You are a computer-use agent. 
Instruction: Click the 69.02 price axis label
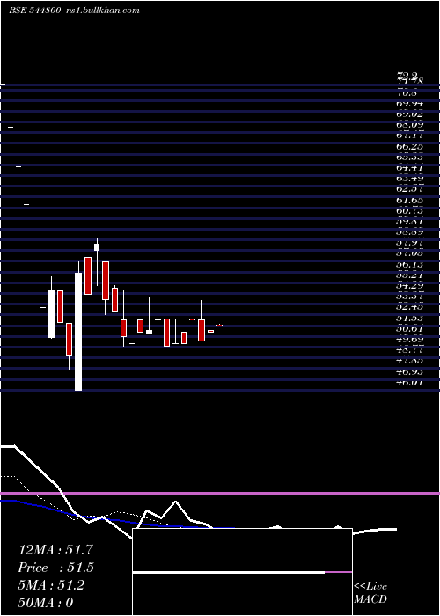coord(410,114)
